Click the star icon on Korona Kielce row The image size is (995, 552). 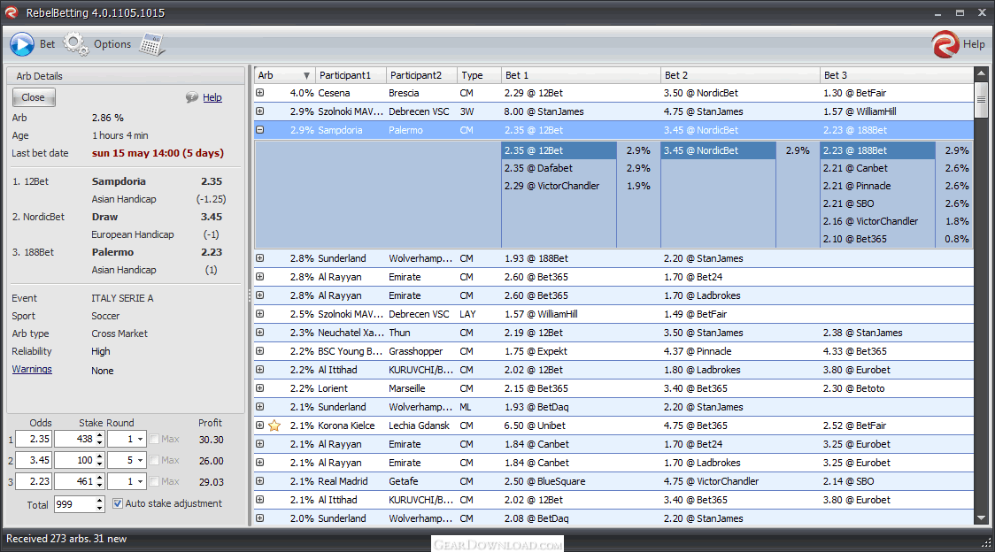[274, 425]
